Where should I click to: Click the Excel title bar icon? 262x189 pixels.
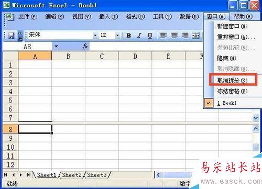coord(7,5)
